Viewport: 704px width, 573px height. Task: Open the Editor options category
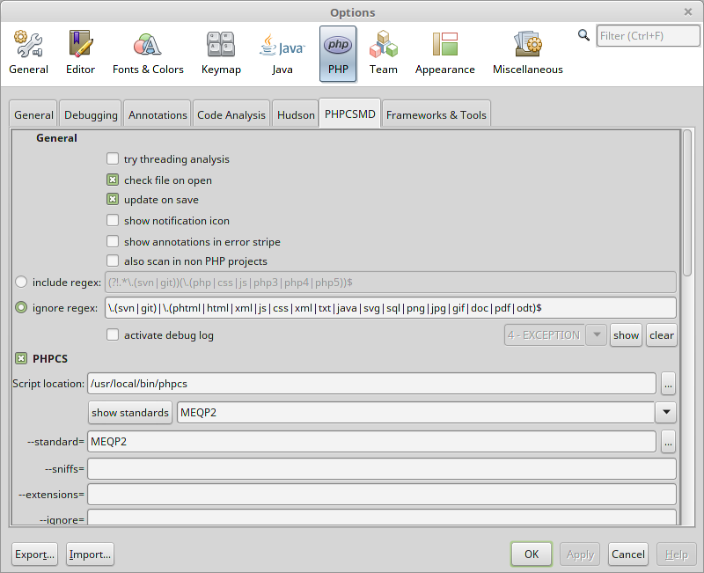tap(81, 53)
